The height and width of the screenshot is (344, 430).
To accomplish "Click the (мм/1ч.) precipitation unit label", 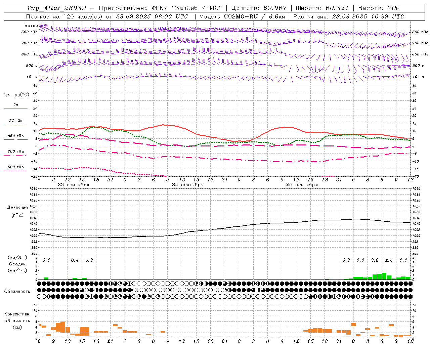I will coord(17,270).
